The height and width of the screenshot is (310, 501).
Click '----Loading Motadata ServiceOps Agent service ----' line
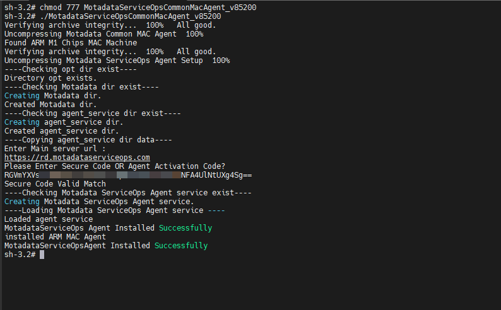point(114,210)
